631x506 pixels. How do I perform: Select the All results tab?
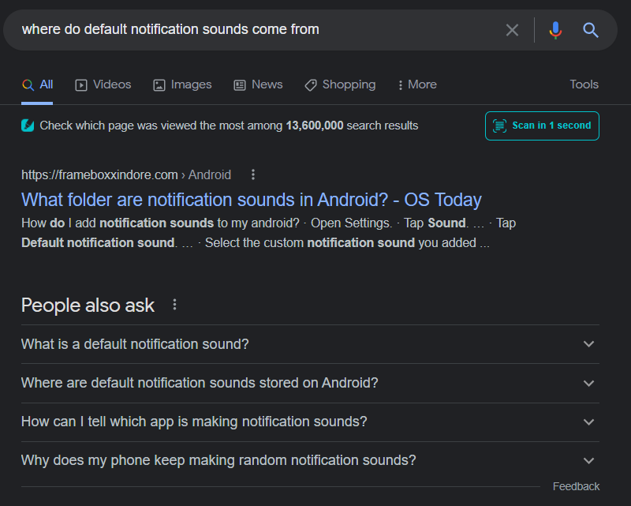point(38,84)
